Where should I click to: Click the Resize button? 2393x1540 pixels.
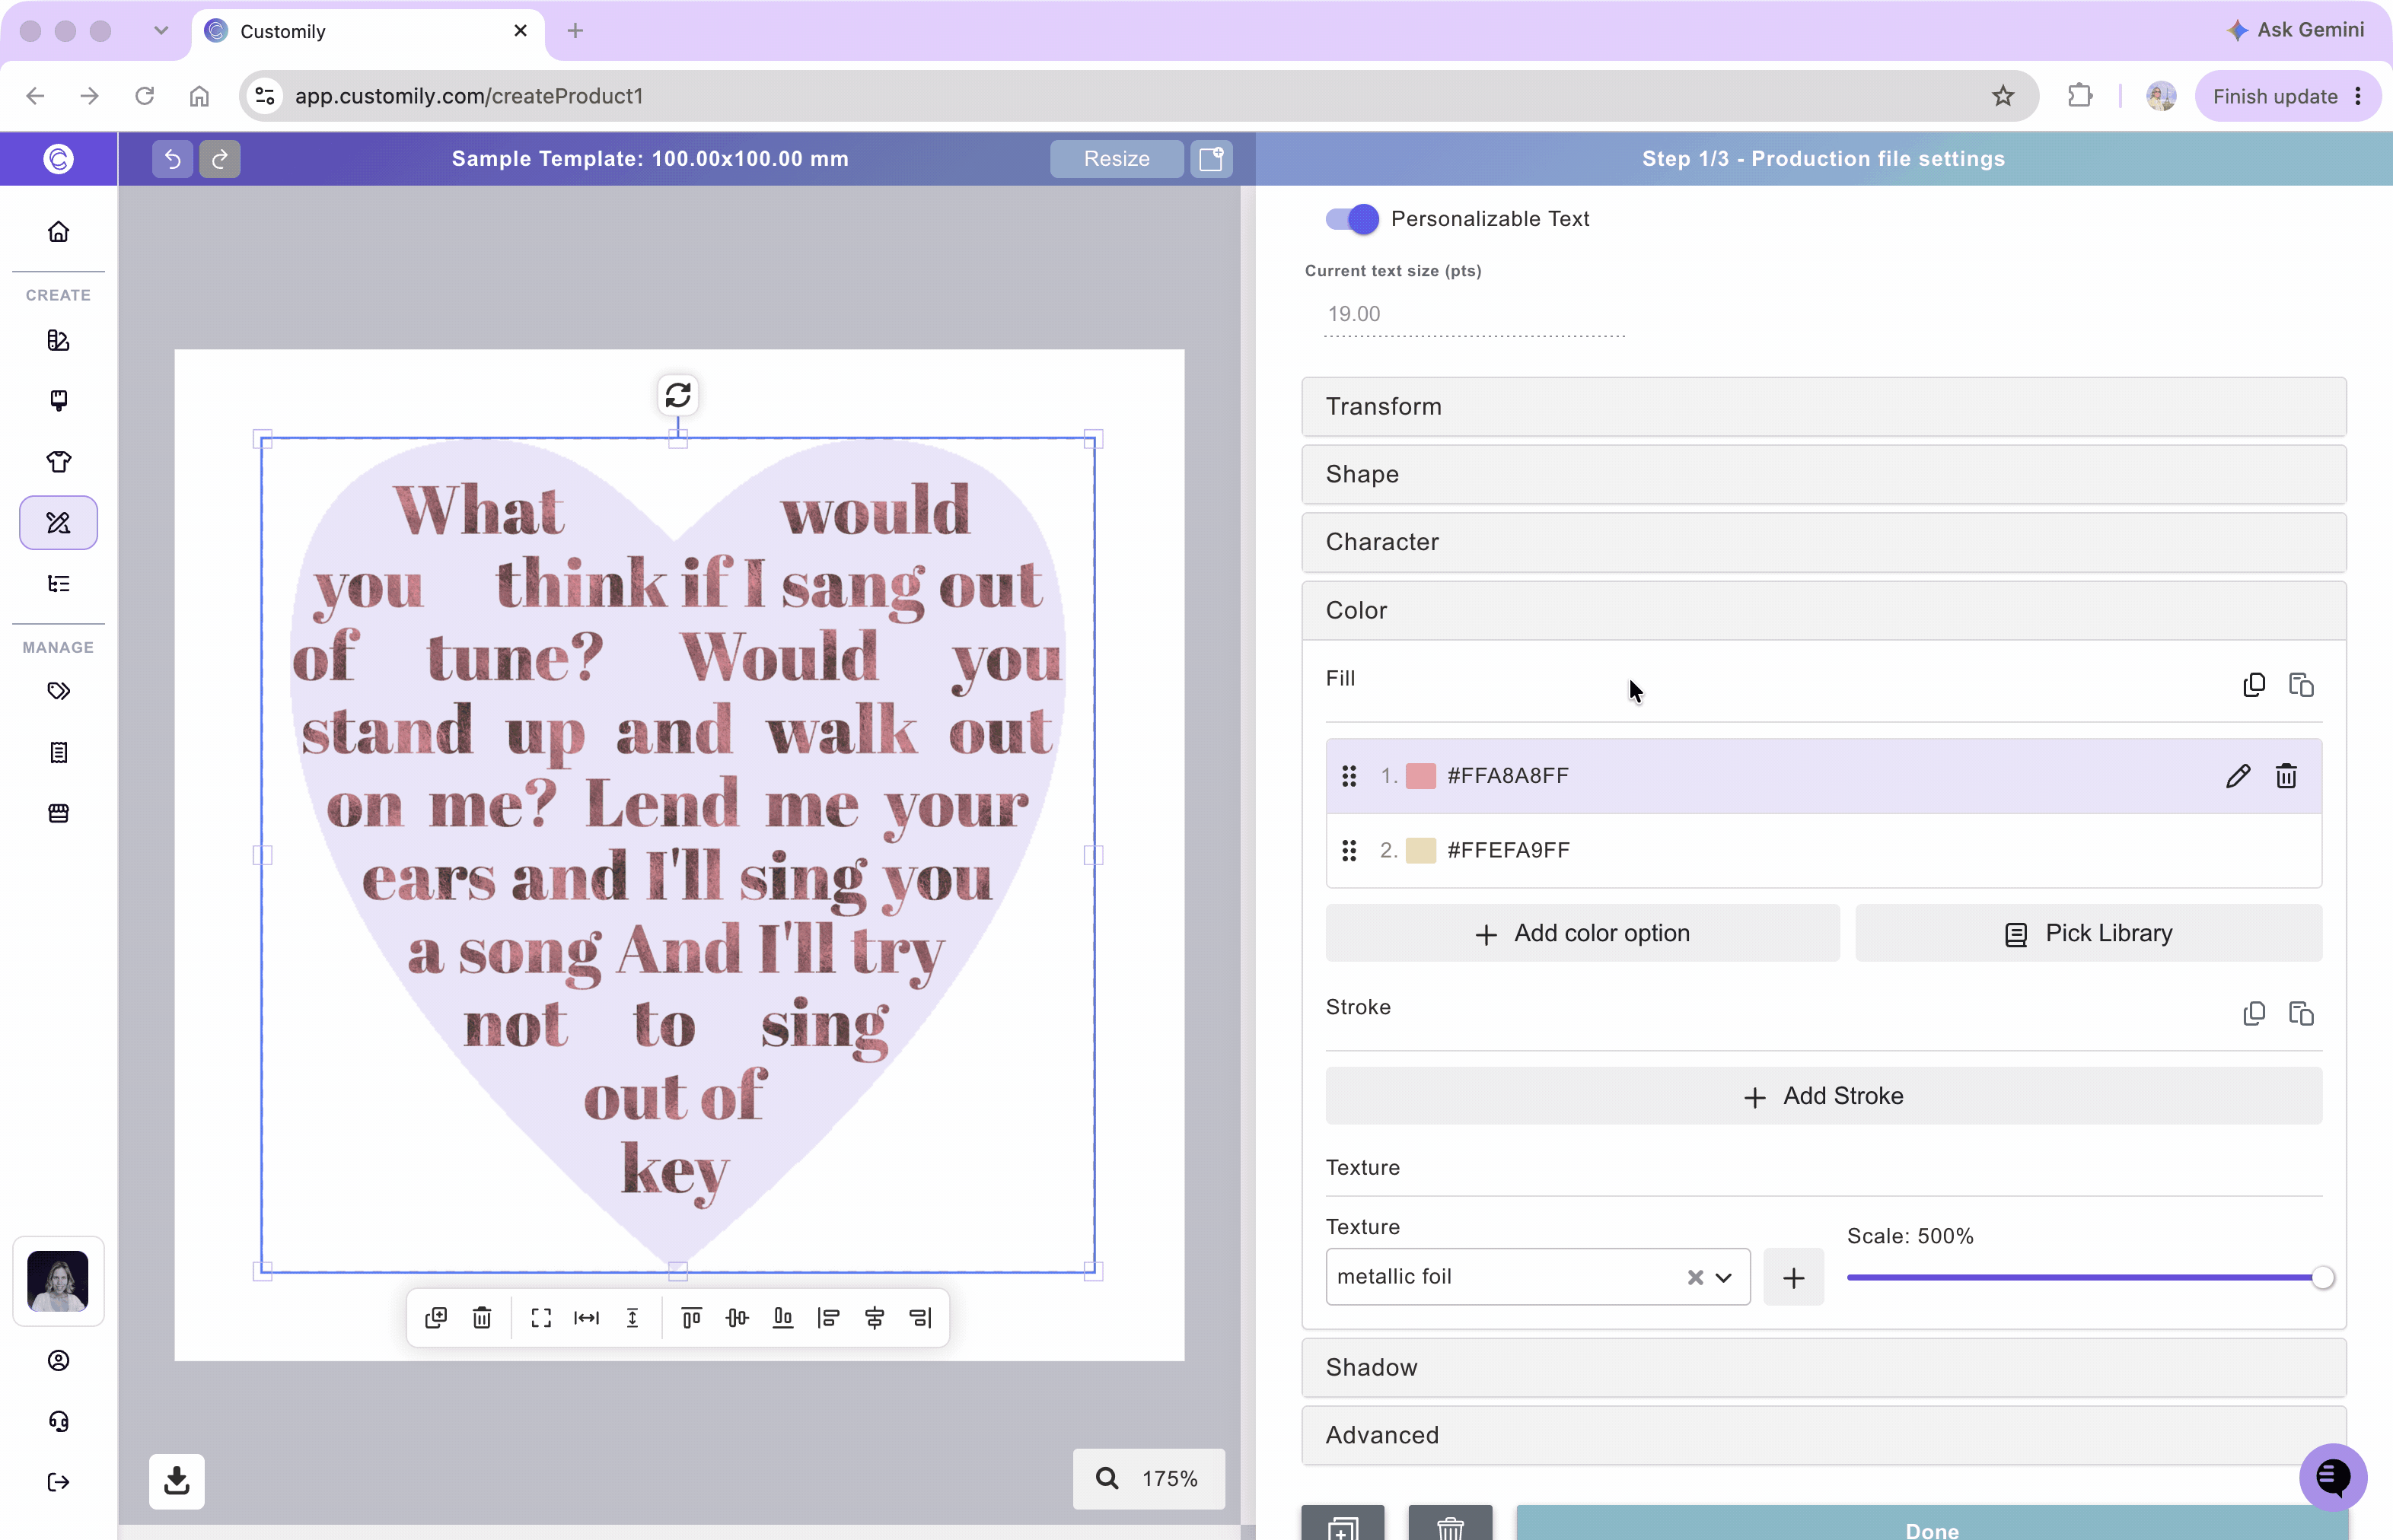1117,159
